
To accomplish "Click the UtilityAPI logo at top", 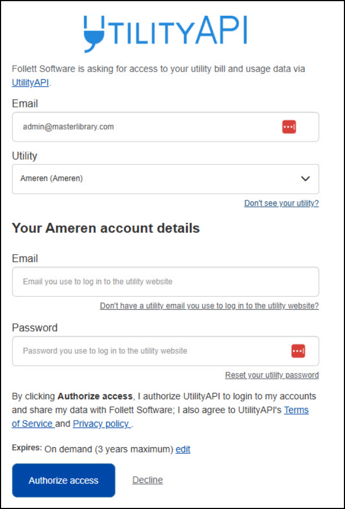I will pyautogui.click(x=165, y=33).
